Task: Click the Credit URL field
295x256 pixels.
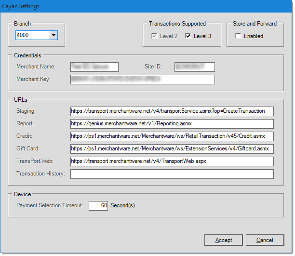Action: (x=172, y=136)
